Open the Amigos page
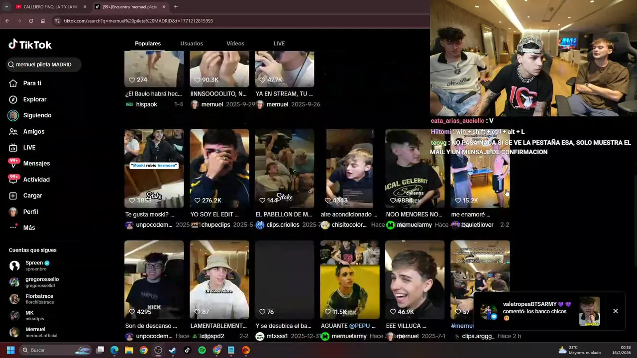Screen dimensions: 637x358 (x=33, y=132)
